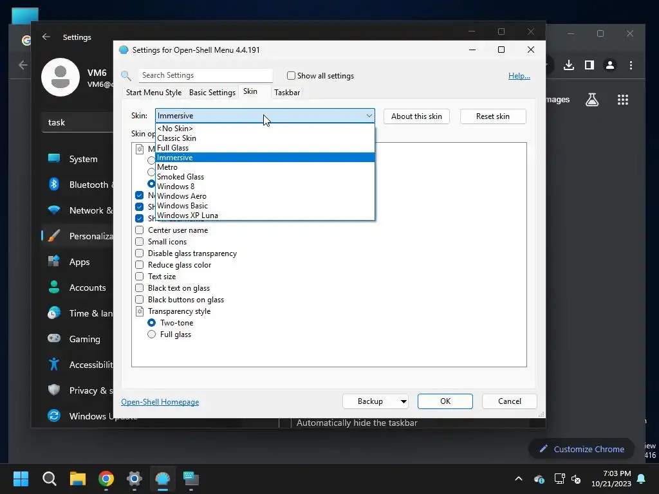
Task: Open Chrome three-dot menu
Action: 631,65
